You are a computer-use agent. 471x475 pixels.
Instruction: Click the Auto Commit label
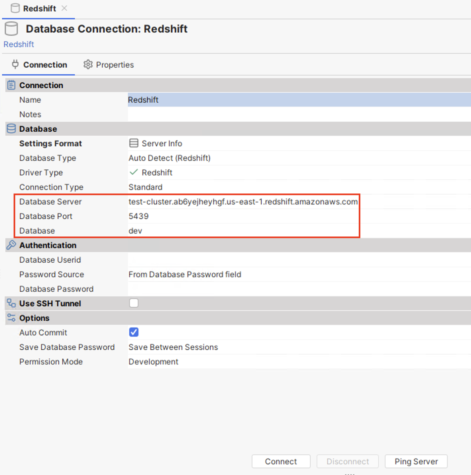coord(43,332)
